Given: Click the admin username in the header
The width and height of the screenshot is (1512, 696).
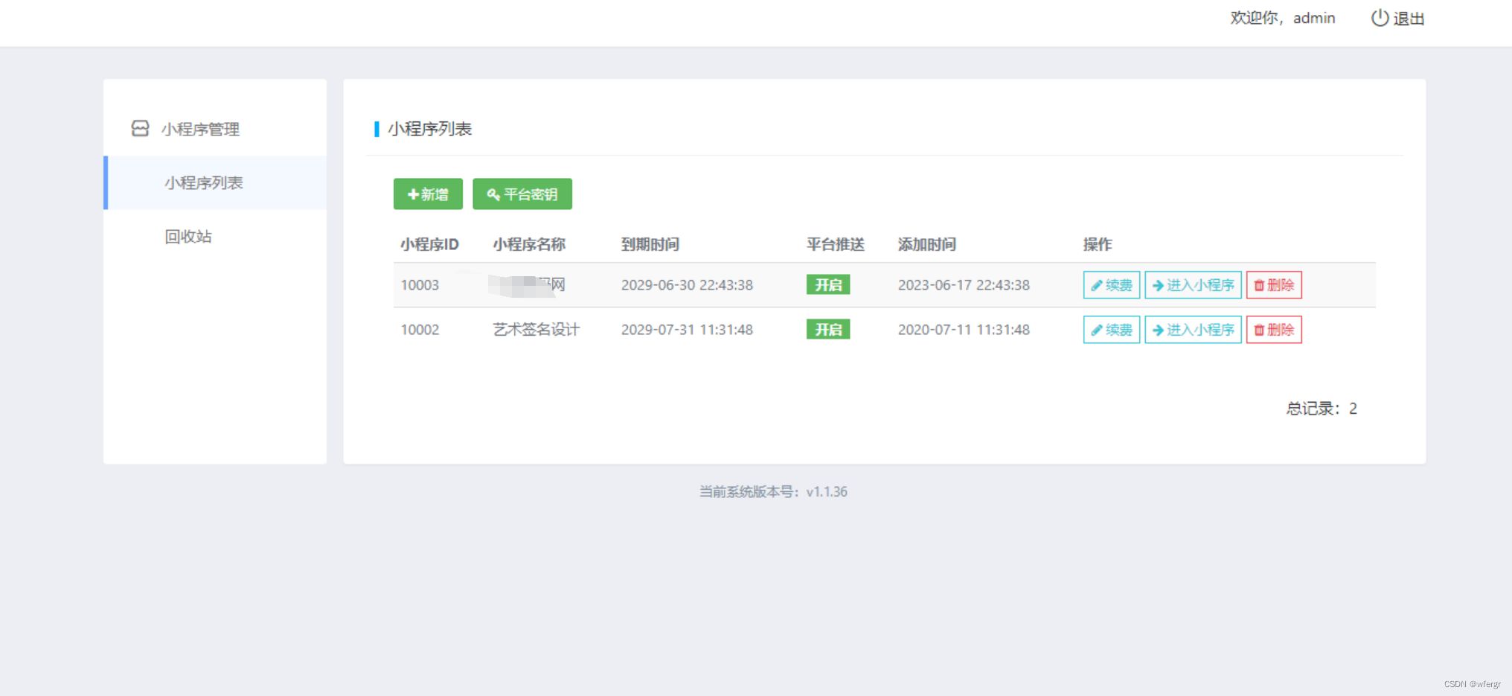Looking at the screenshot, I should coord(1314,18).
